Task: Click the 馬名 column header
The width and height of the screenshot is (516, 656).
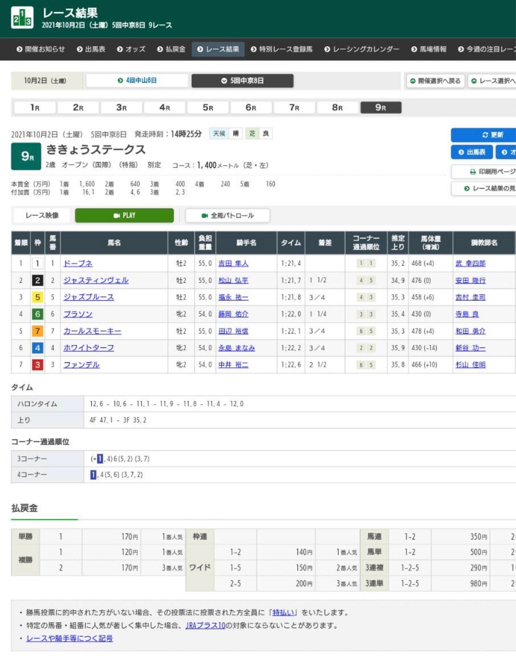Action: pyautogui.click(x=114, y=243)
